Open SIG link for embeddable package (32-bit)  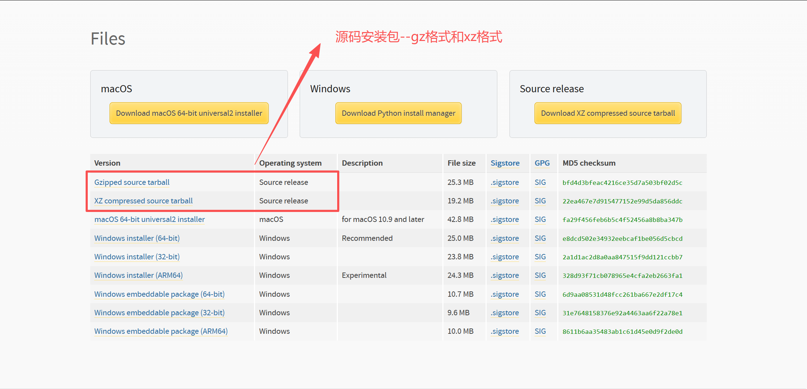click(x=540, y=313)
